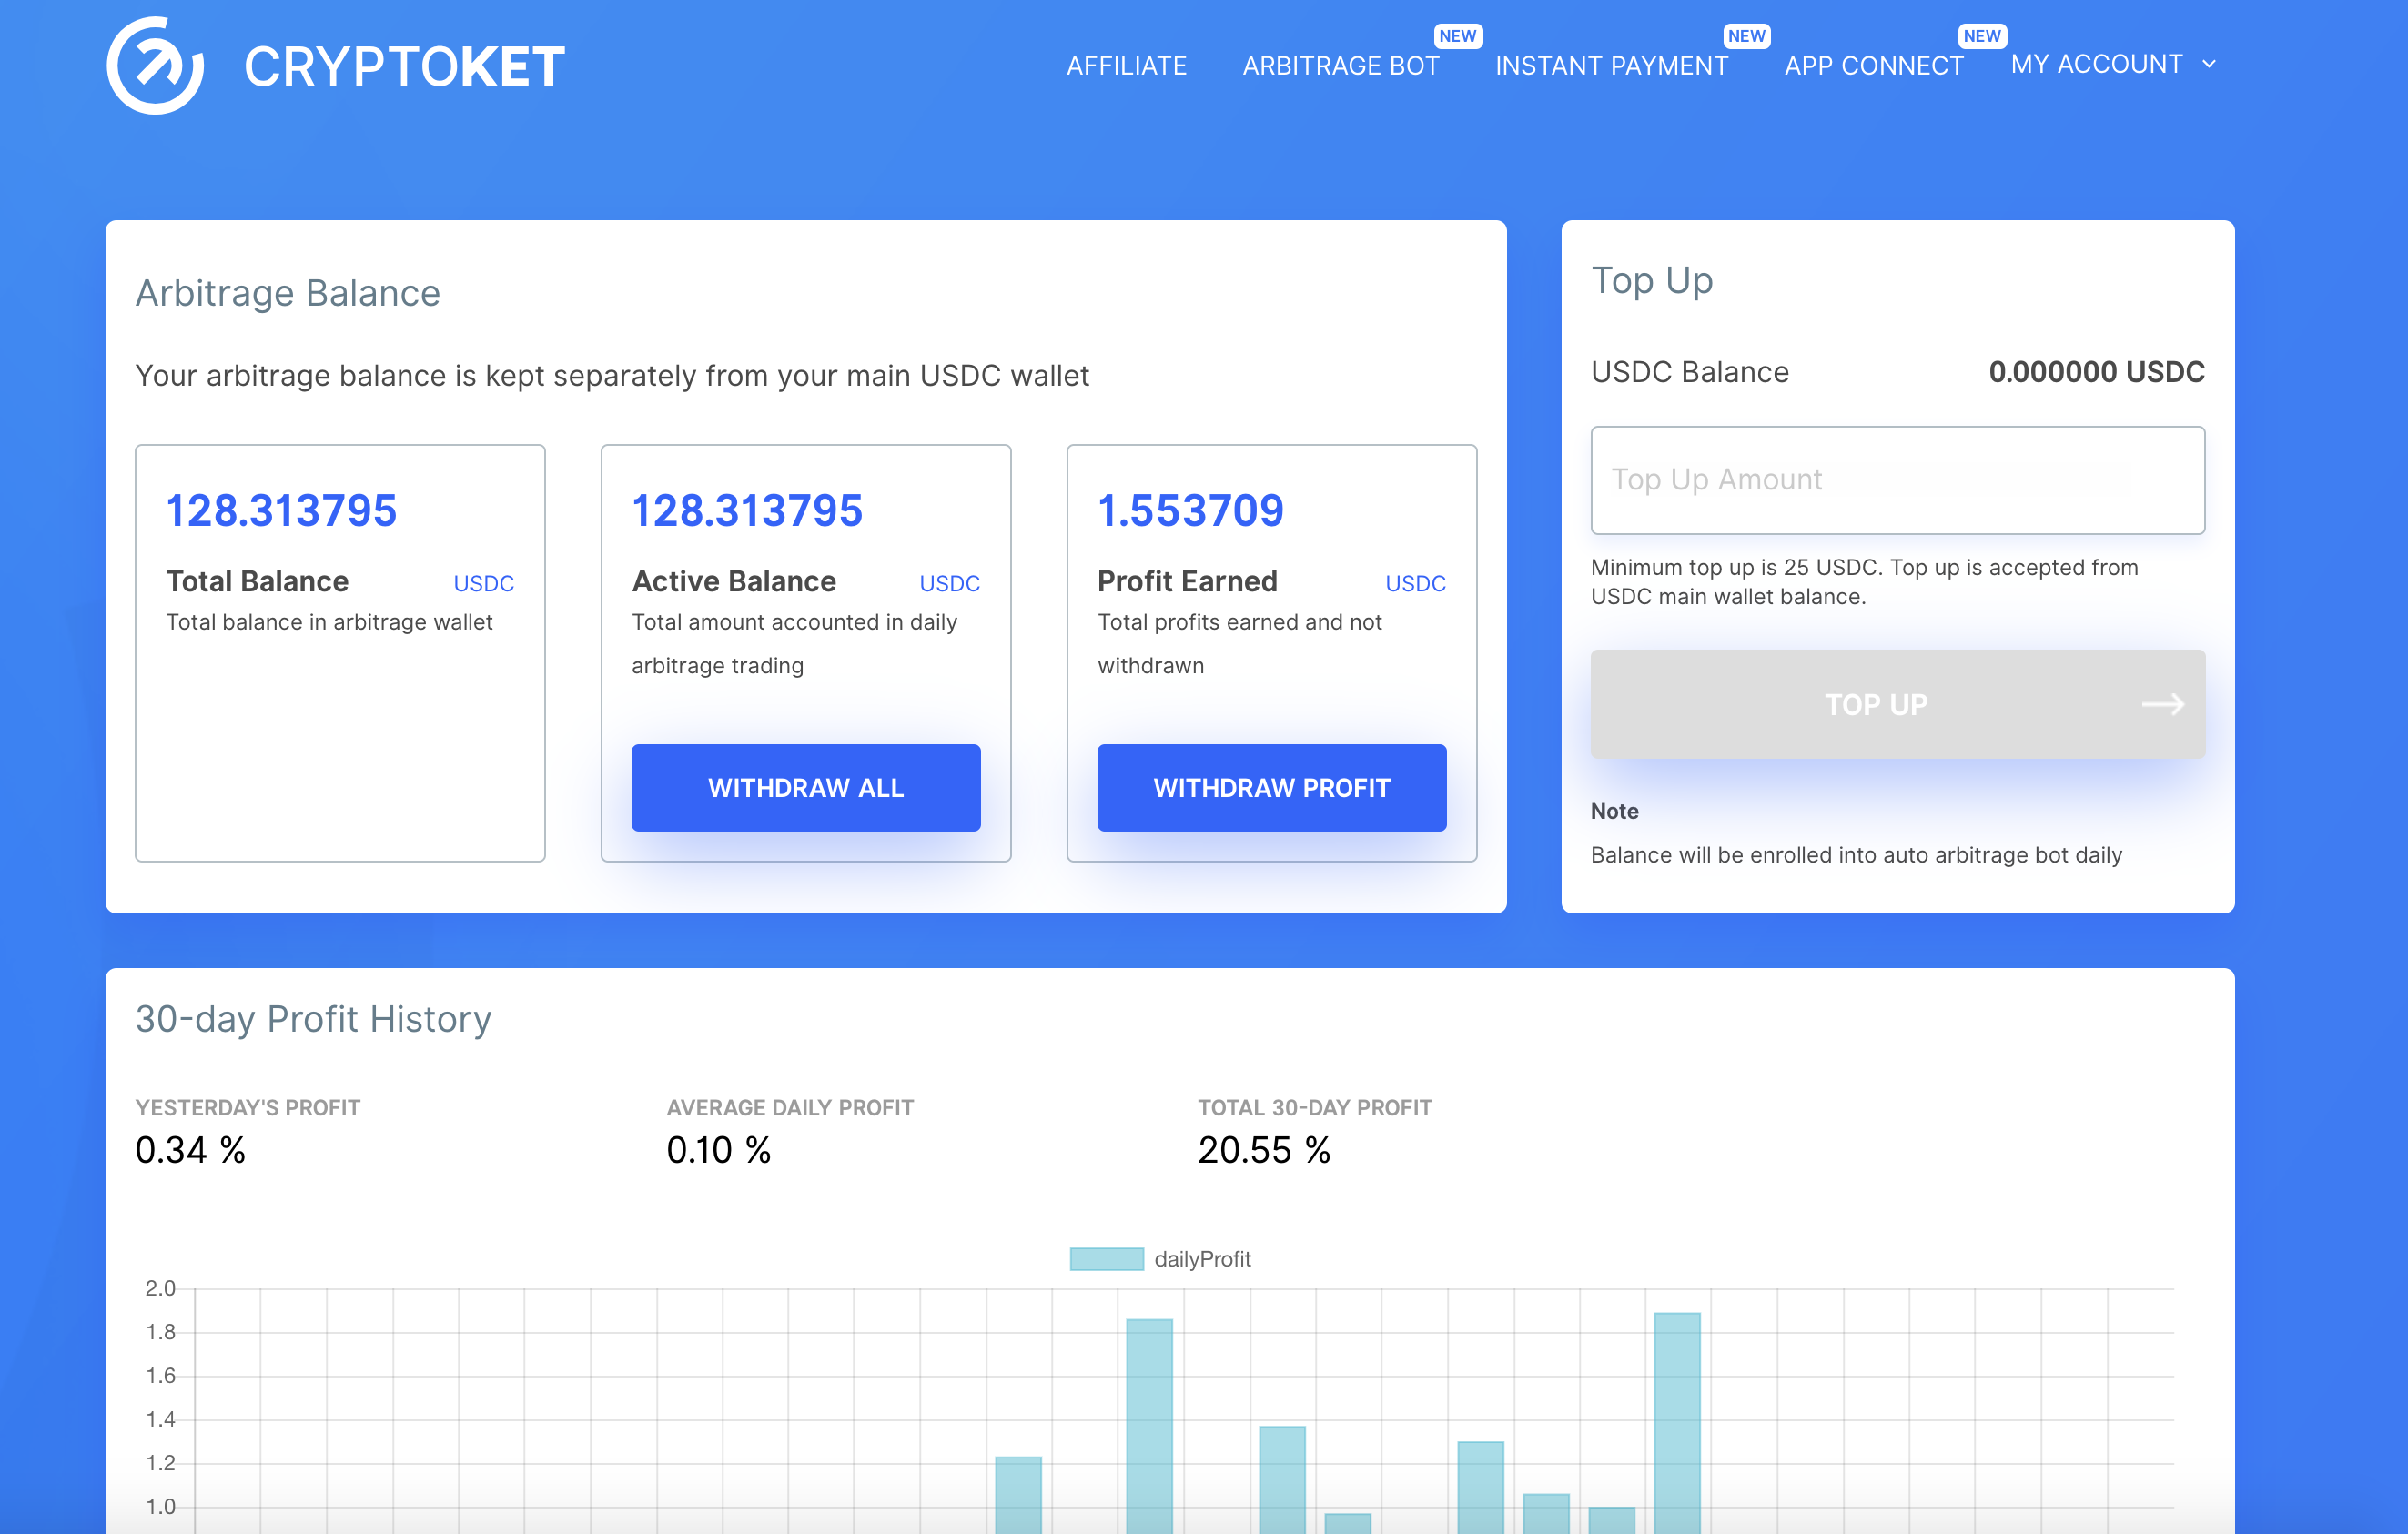The image size is (2408, 1534).
Task: Click the NEW badge above App Connect
Action: tap(1981, 36)
